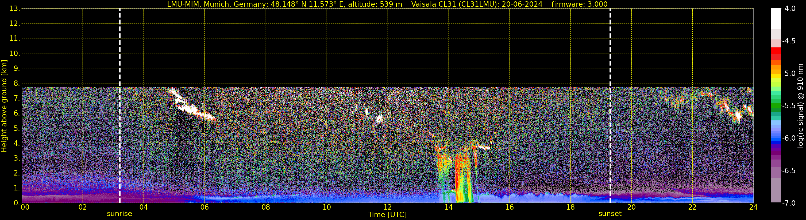The height and width of the screenshot is (220, 806).
Task: Click the time axis tick "18"
Action: (x=571, y=207)
